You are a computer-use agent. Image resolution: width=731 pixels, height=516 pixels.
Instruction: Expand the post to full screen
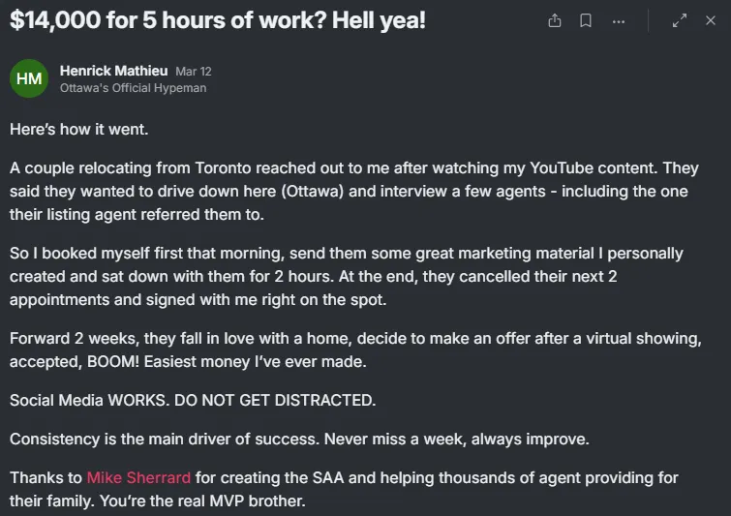[x=680, y=20]
